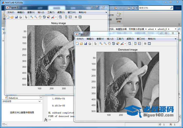Open 插入(I) menu in Figure 2
The width and height of the screenshot is (183, 128).
tap(110, 39)
